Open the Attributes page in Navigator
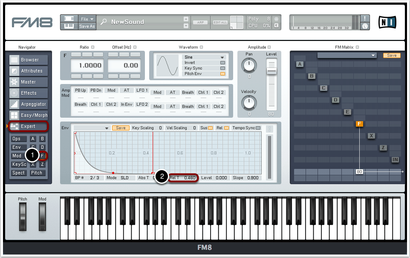This screenshot has width=410, height=258. (29, 71)
